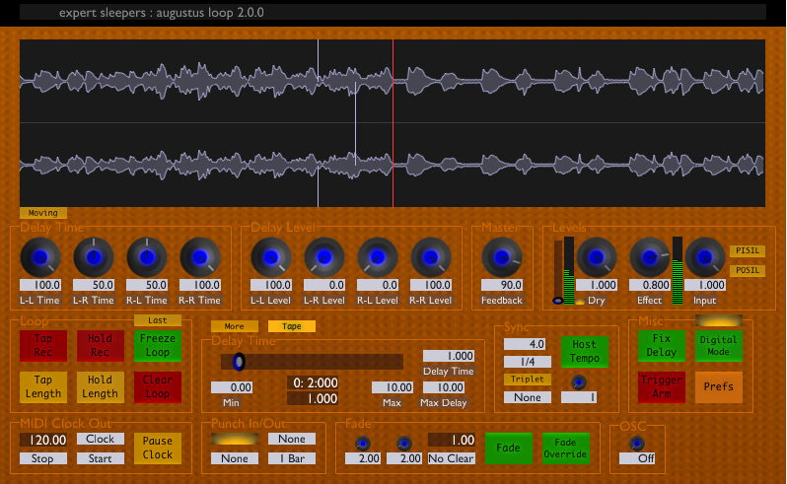The width and height of the screenshot is (787, 484).
Task: Toggle Fix Delay in Misc
Action: (x=662, y=346)
